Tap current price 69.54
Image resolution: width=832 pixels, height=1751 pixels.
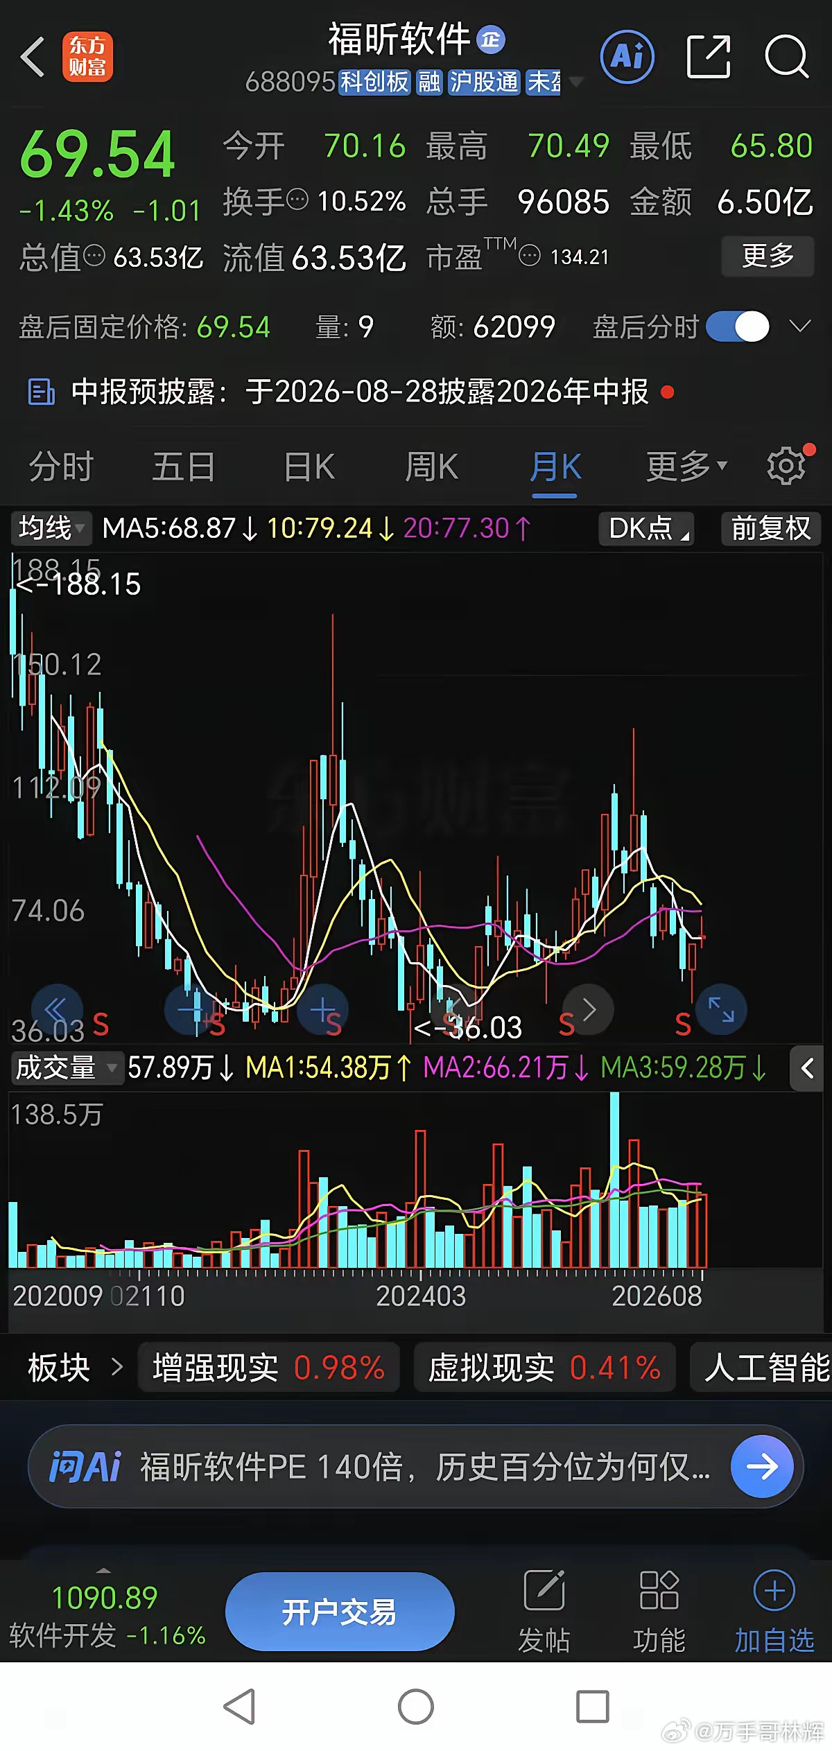[98, 154]
